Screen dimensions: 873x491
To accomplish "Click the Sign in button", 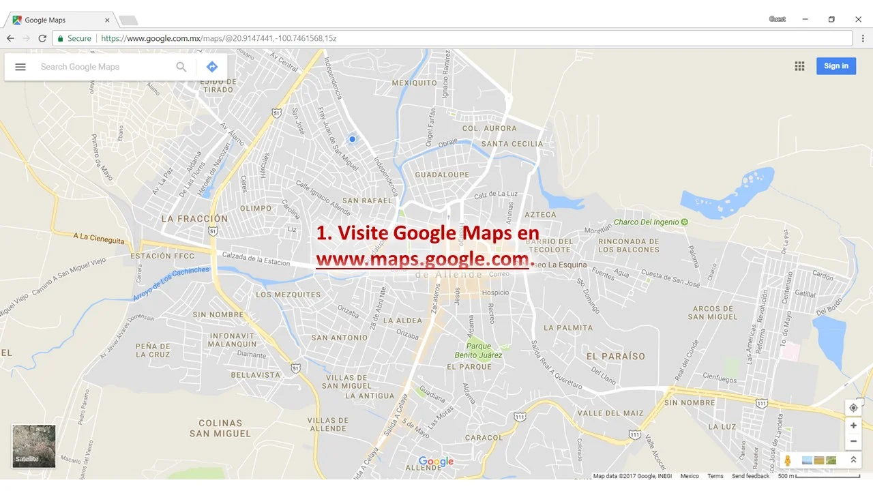I will tap(836, 66).
